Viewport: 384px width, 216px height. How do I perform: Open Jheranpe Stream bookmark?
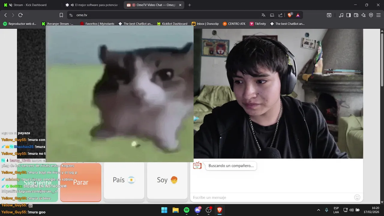pos(58,24)
